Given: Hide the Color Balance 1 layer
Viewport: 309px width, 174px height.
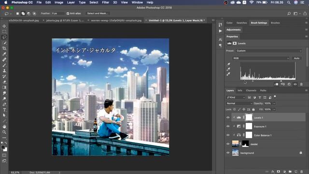Looking at the screenshot, I should (x=228, y=135).
